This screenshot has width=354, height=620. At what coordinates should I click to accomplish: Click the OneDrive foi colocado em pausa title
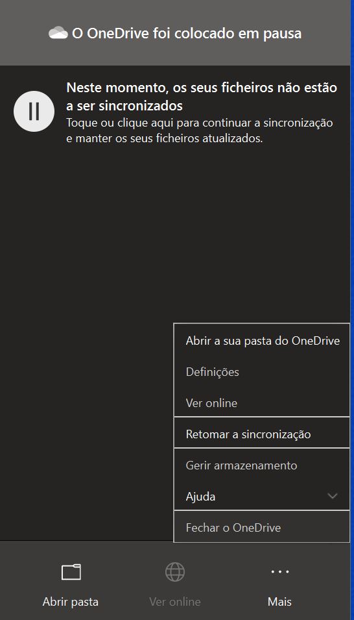(187, 34)
